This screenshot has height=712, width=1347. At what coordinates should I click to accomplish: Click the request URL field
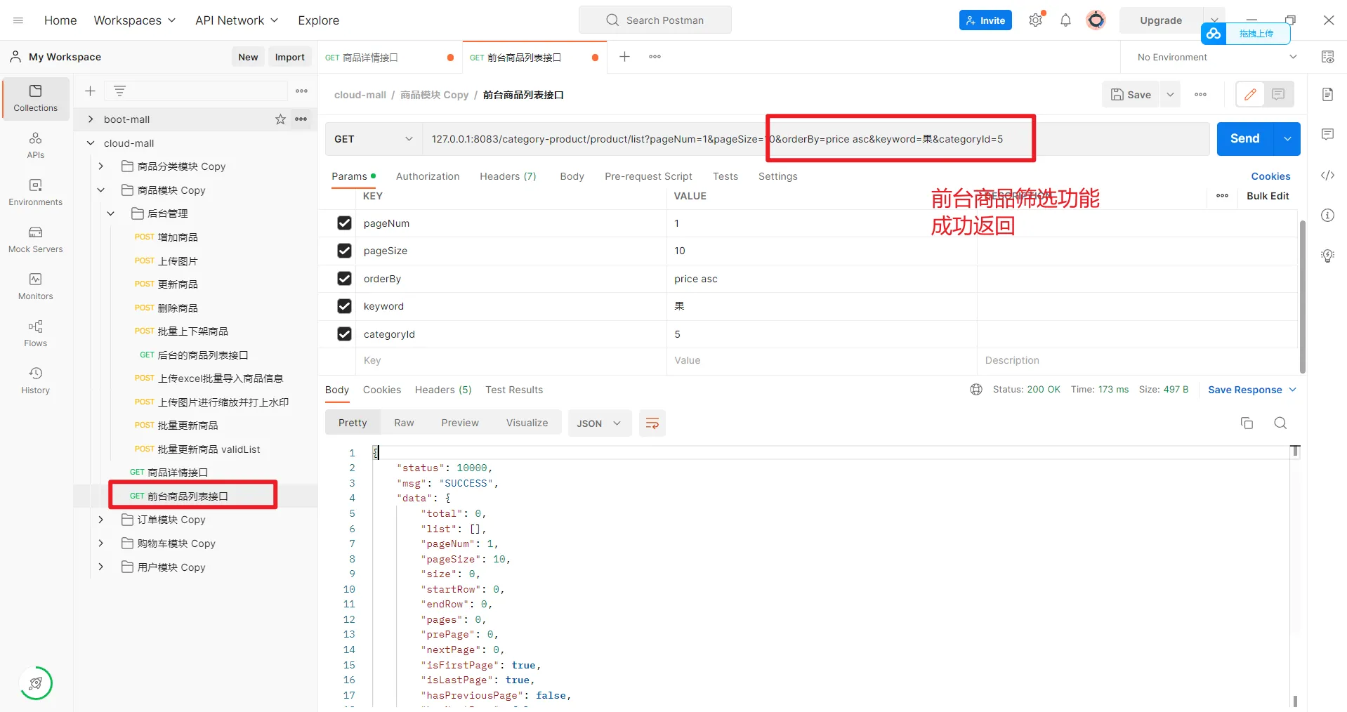(815, 139)
